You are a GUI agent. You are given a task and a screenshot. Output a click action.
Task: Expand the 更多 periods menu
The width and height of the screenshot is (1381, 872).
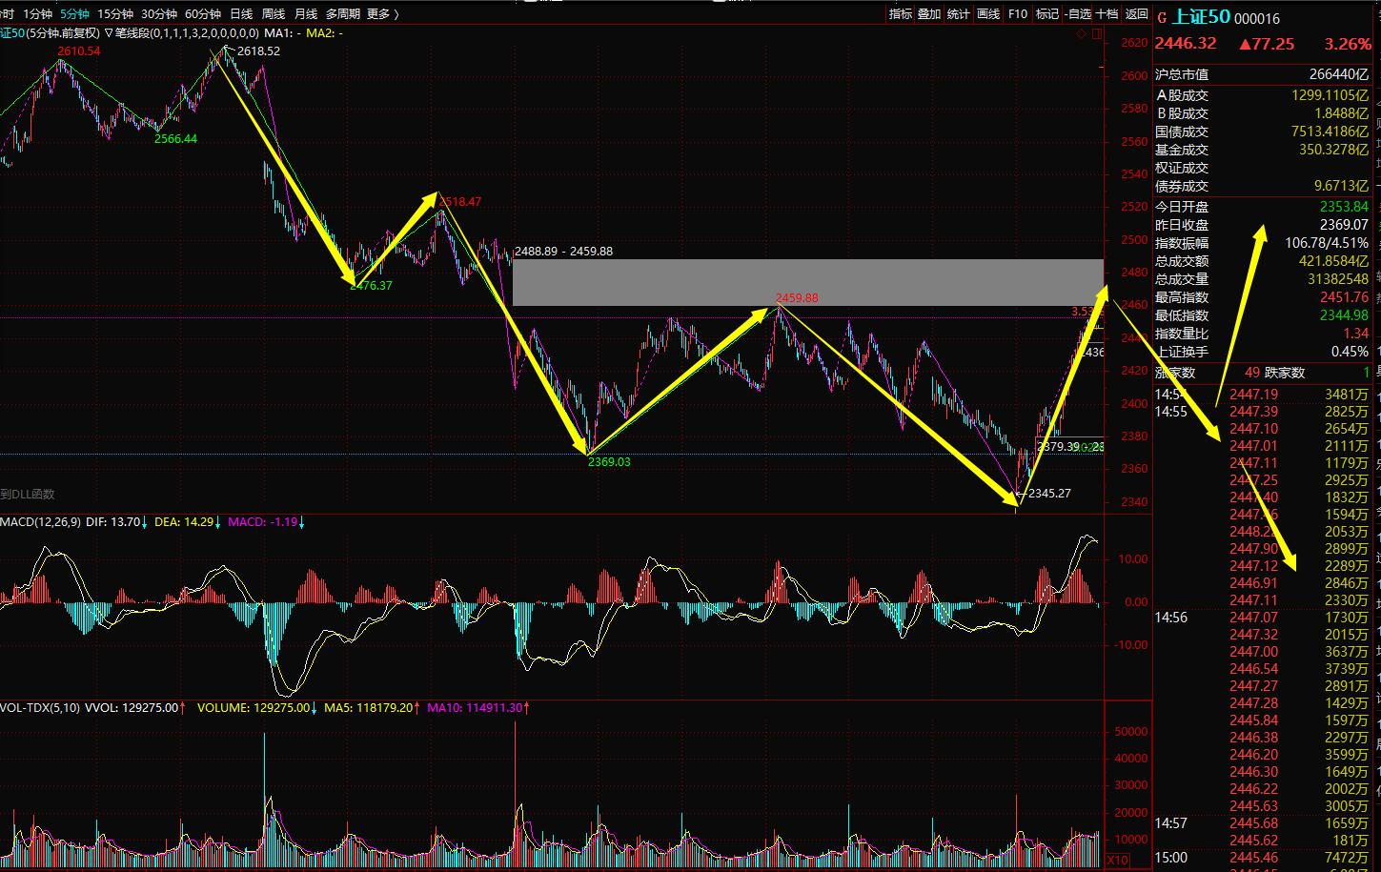tap(382, 14)
